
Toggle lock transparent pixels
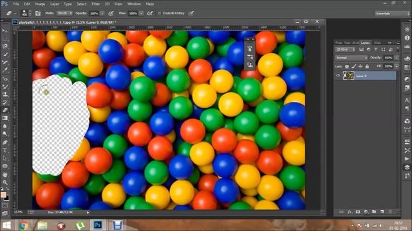point(347,67)
